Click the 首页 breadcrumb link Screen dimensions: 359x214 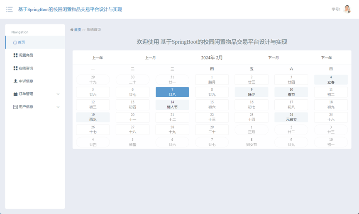78,30
